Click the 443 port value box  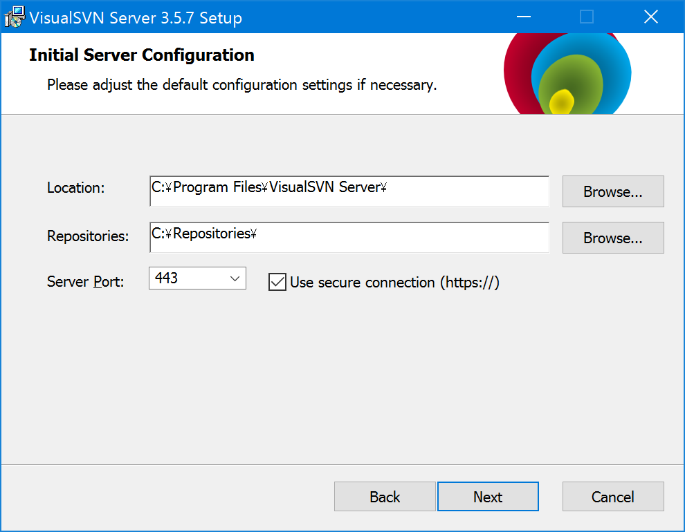[187, 278]
